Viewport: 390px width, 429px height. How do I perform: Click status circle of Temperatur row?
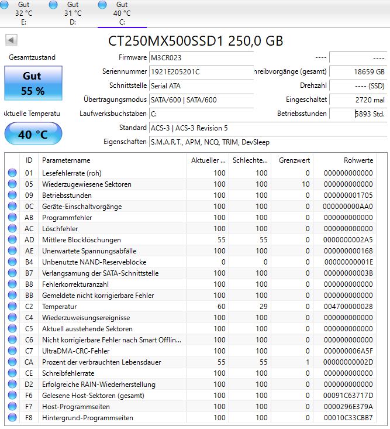tap(12, 307)
